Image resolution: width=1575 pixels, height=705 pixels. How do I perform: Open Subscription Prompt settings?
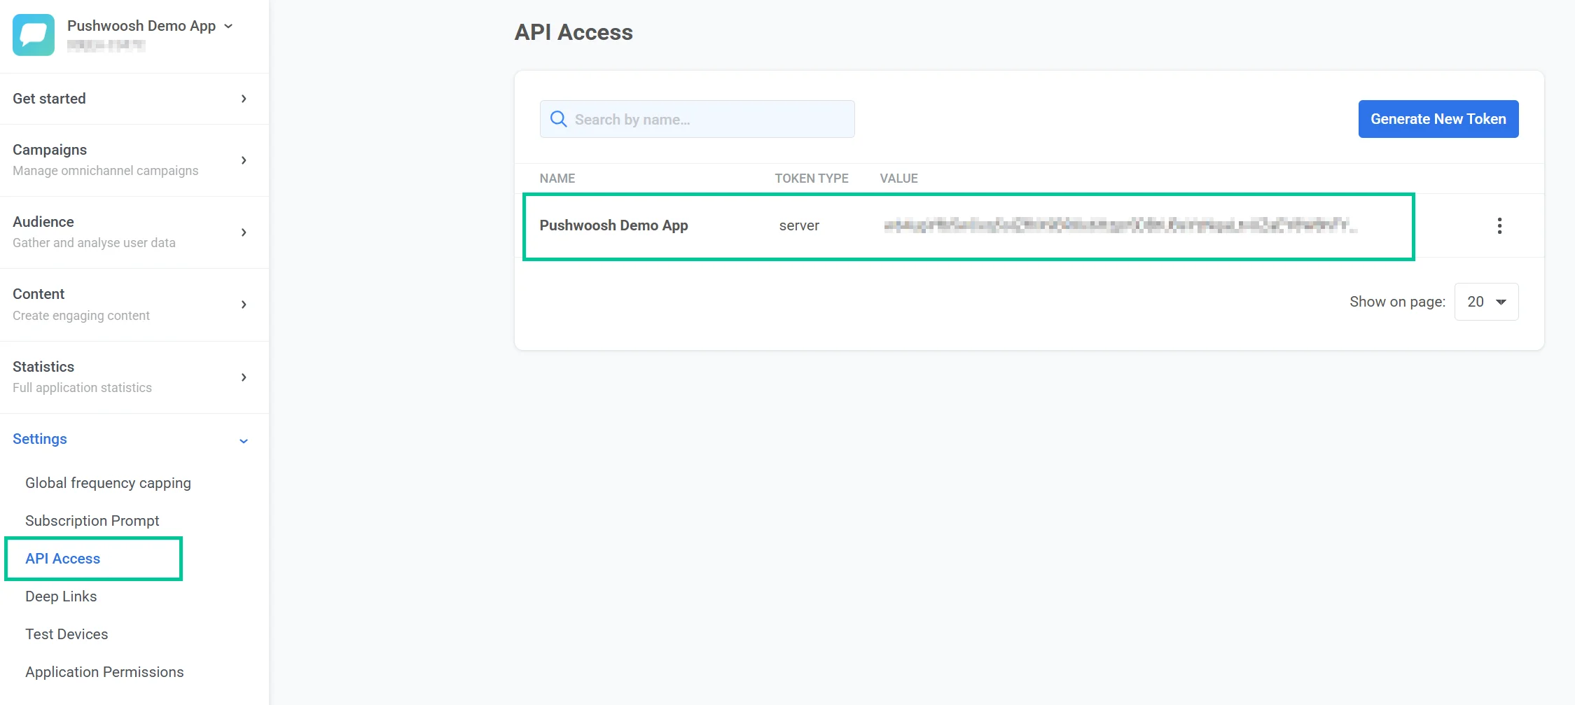point(92,520)
